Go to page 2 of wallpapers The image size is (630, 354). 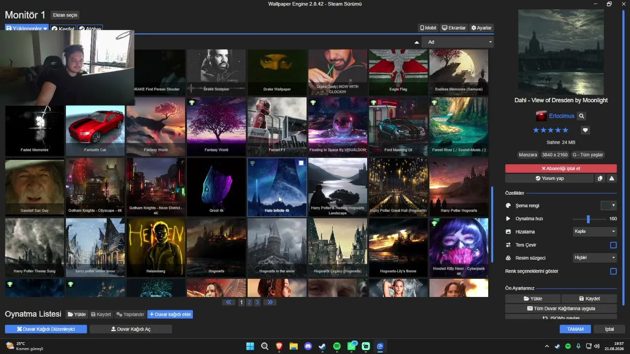[250, 302]
